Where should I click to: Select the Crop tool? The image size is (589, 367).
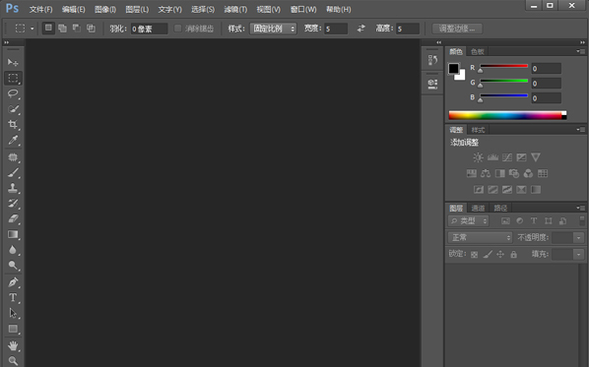coord(13,124)
